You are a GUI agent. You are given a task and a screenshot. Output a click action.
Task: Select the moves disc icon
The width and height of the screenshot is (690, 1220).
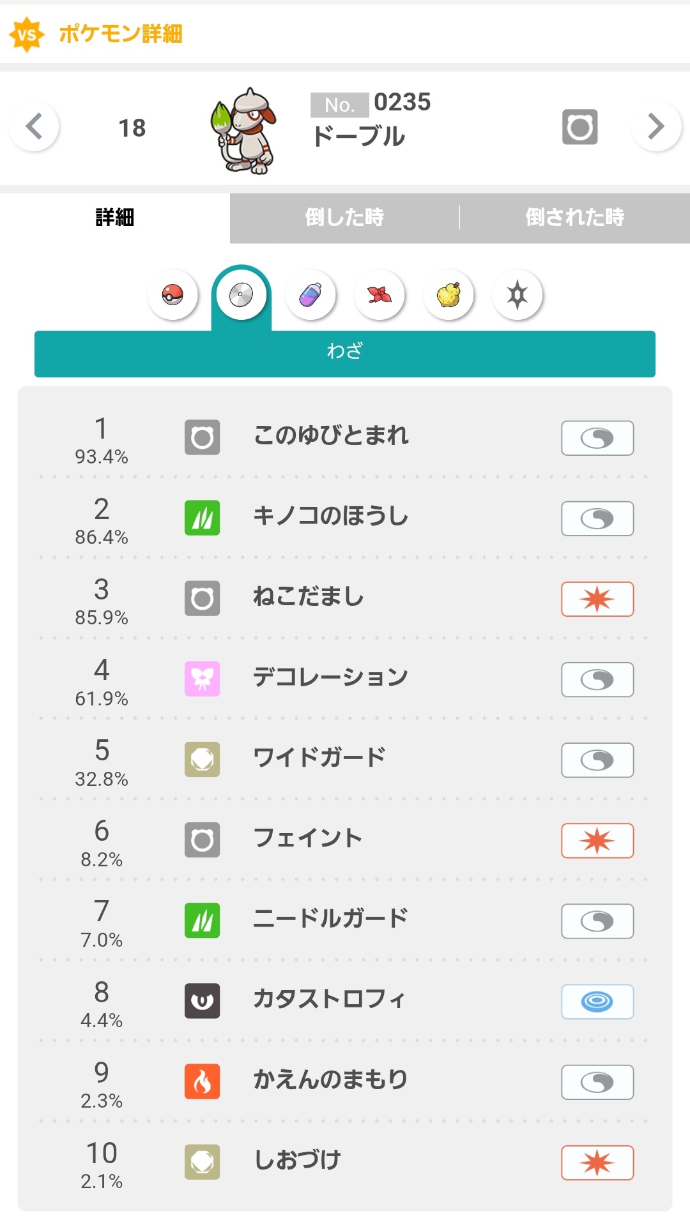(x=241, y=295)
